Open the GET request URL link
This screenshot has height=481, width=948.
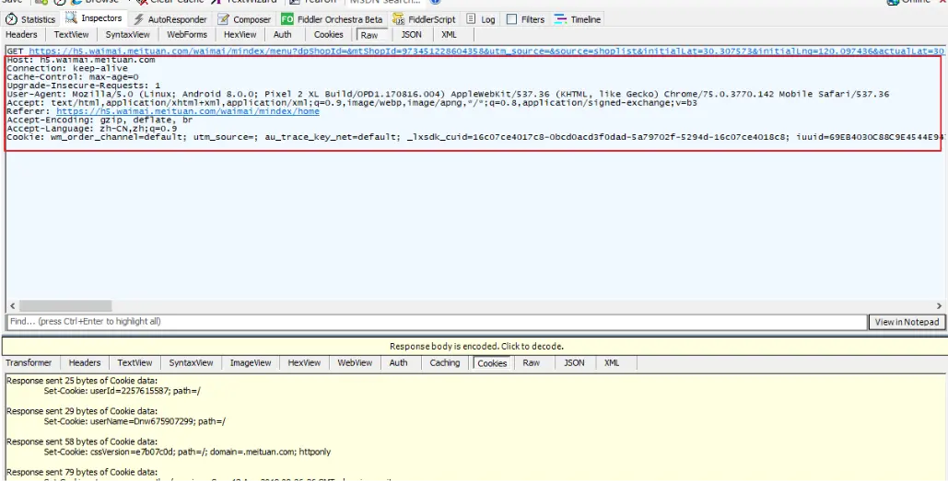click(486, 51)
